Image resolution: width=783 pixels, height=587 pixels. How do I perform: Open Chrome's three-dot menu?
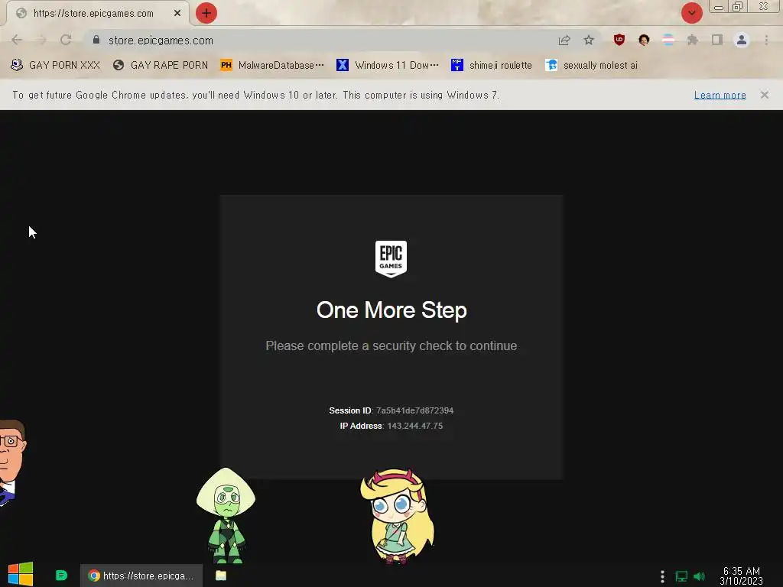766,40
